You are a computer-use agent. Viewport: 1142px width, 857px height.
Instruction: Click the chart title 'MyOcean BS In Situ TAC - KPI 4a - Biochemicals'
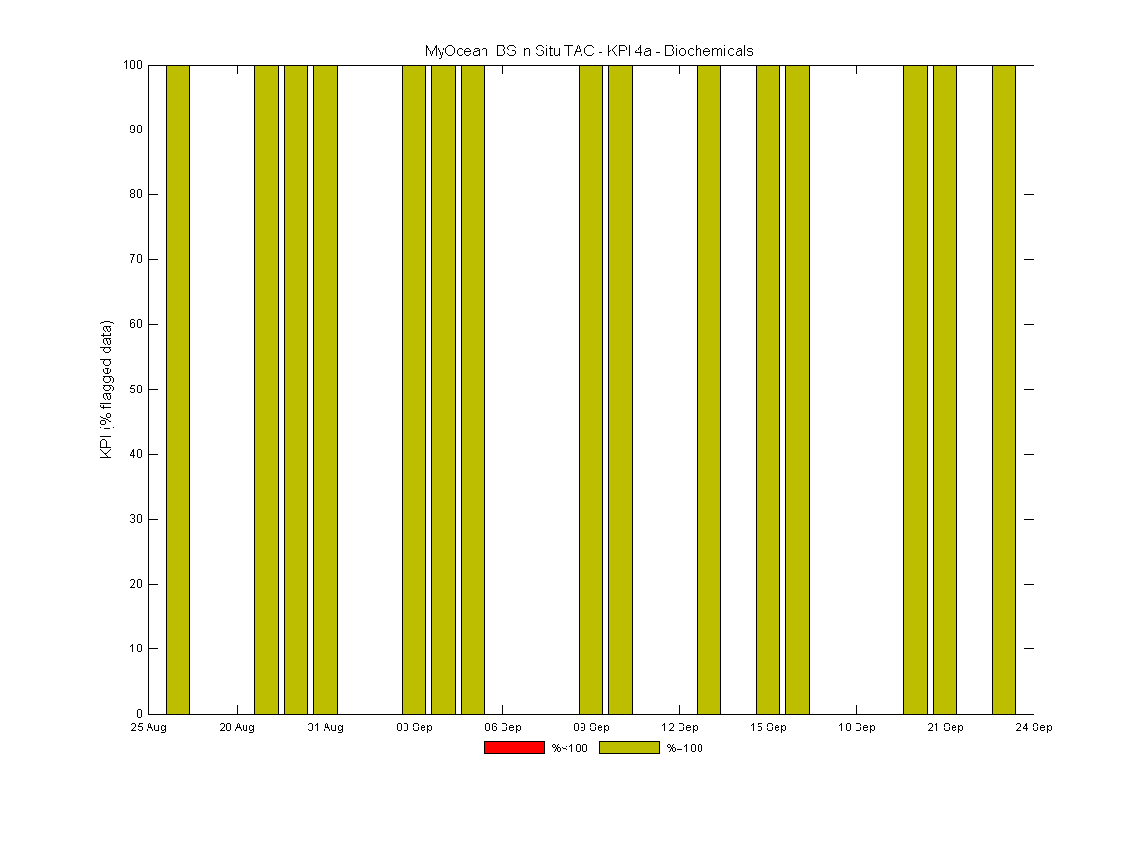coord(589,51)
